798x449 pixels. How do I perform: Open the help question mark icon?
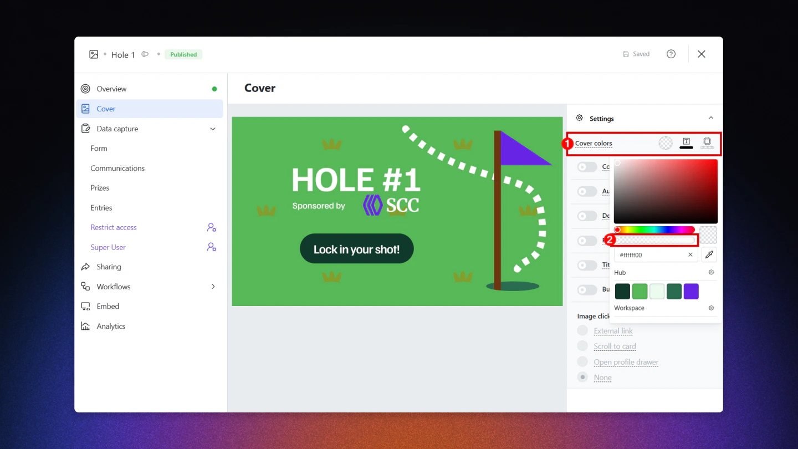pyautogui.click(x=671, y=54)
